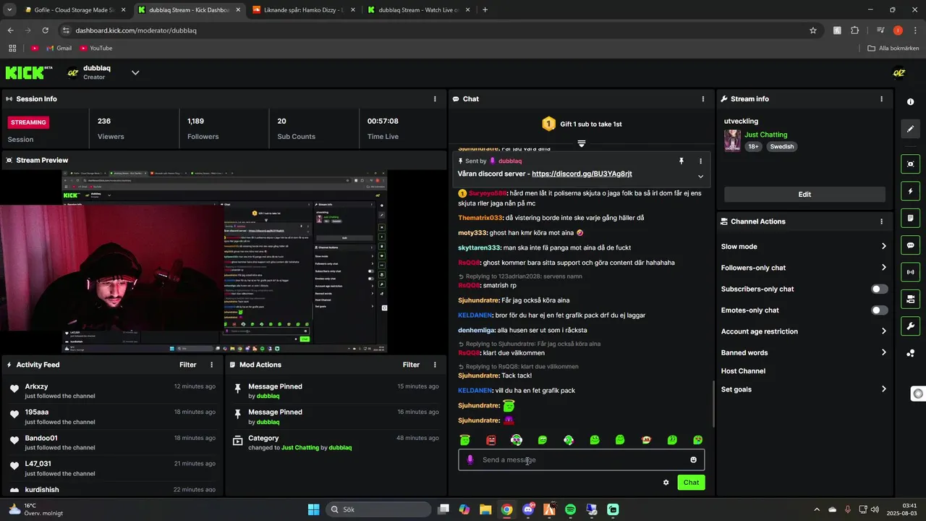Open Mod Actions three-dot menu

click(x=435, y=365)
